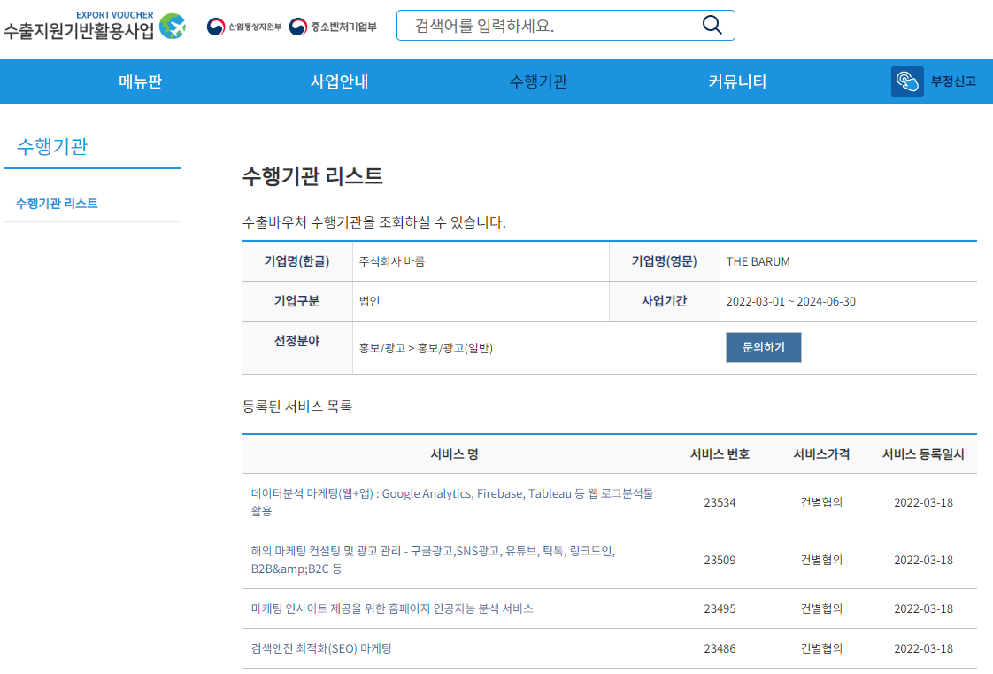This screenshot has height=674, width=993.
Task: Click the 부정신고 link text
Action: [x=953, y=81]
